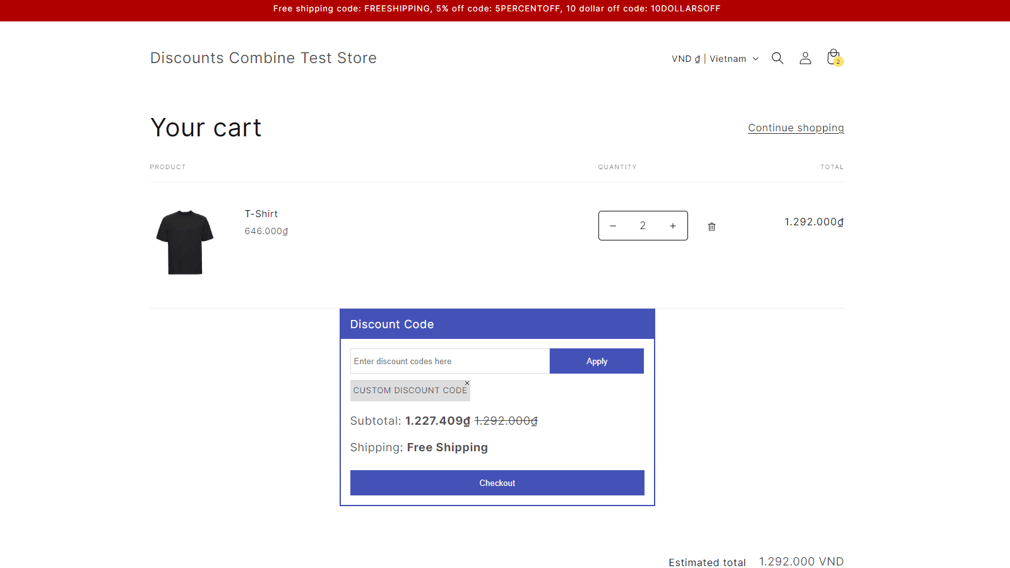Select the quantity value field showing 2
This screenshot has width=1010, height=568.
[643, 225]
